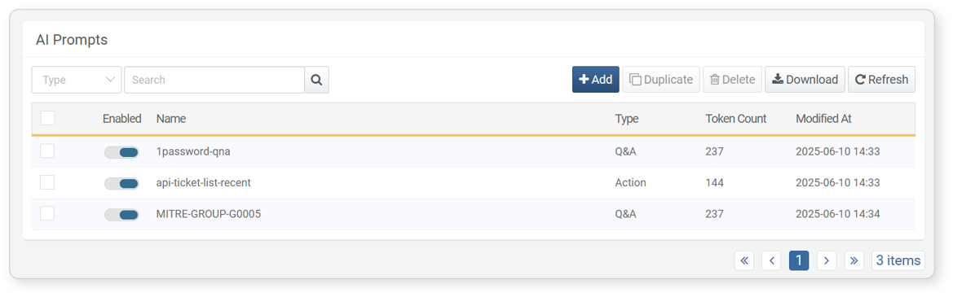Viewport: 953px width, 297px height.
Task: Sort by the Modified At column
Action: pyautogui.click(x=823, y=119)
